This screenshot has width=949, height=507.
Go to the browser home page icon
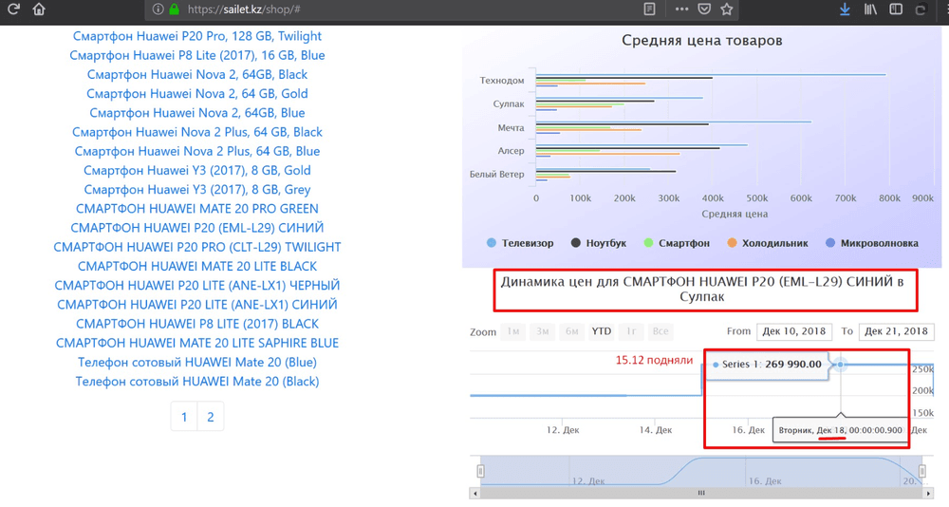(39, 9)
